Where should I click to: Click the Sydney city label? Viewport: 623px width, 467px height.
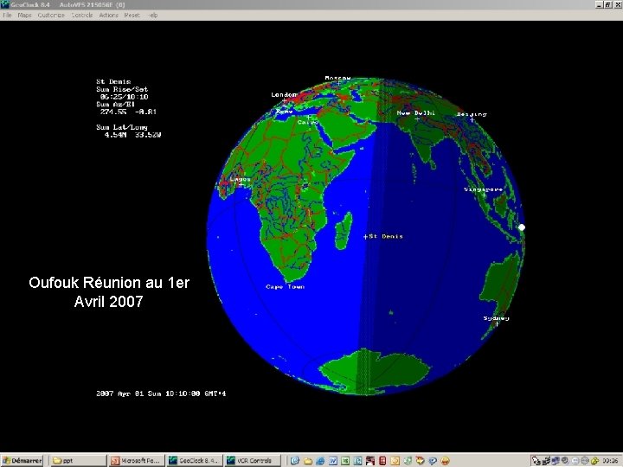point(497,318)
